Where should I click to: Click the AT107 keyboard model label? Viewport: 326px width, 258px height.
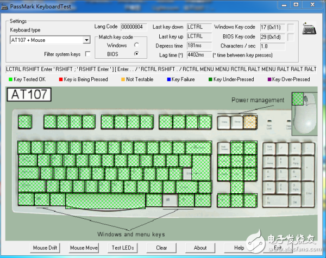[x=29, y=95]
